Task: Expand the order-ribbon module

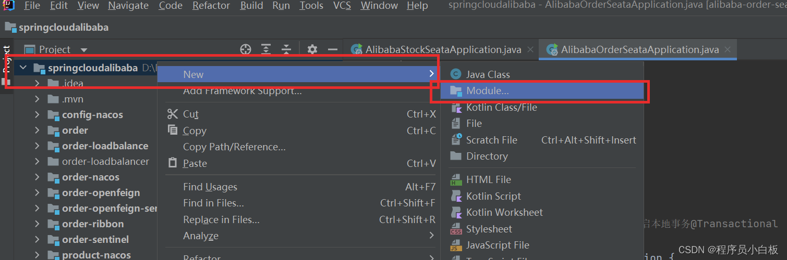Action: point(37,224)
